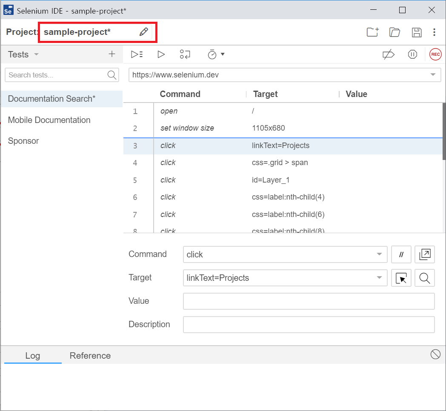Toggle pause on exceptions

[x=412, y=54]
